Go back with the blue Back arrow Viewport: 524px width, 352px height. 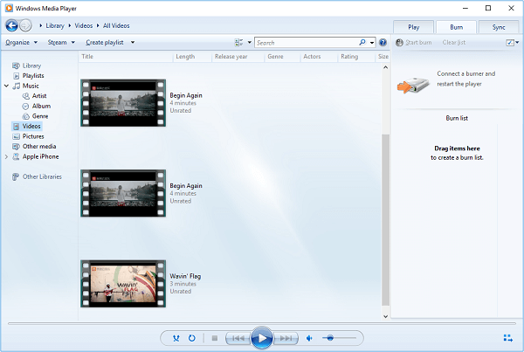click(x=11, y=25)
